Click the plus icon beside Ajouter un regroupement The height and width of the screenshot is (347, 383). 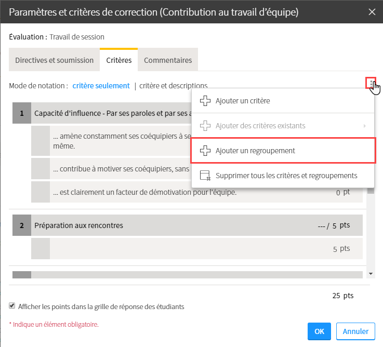pos(205,151)
